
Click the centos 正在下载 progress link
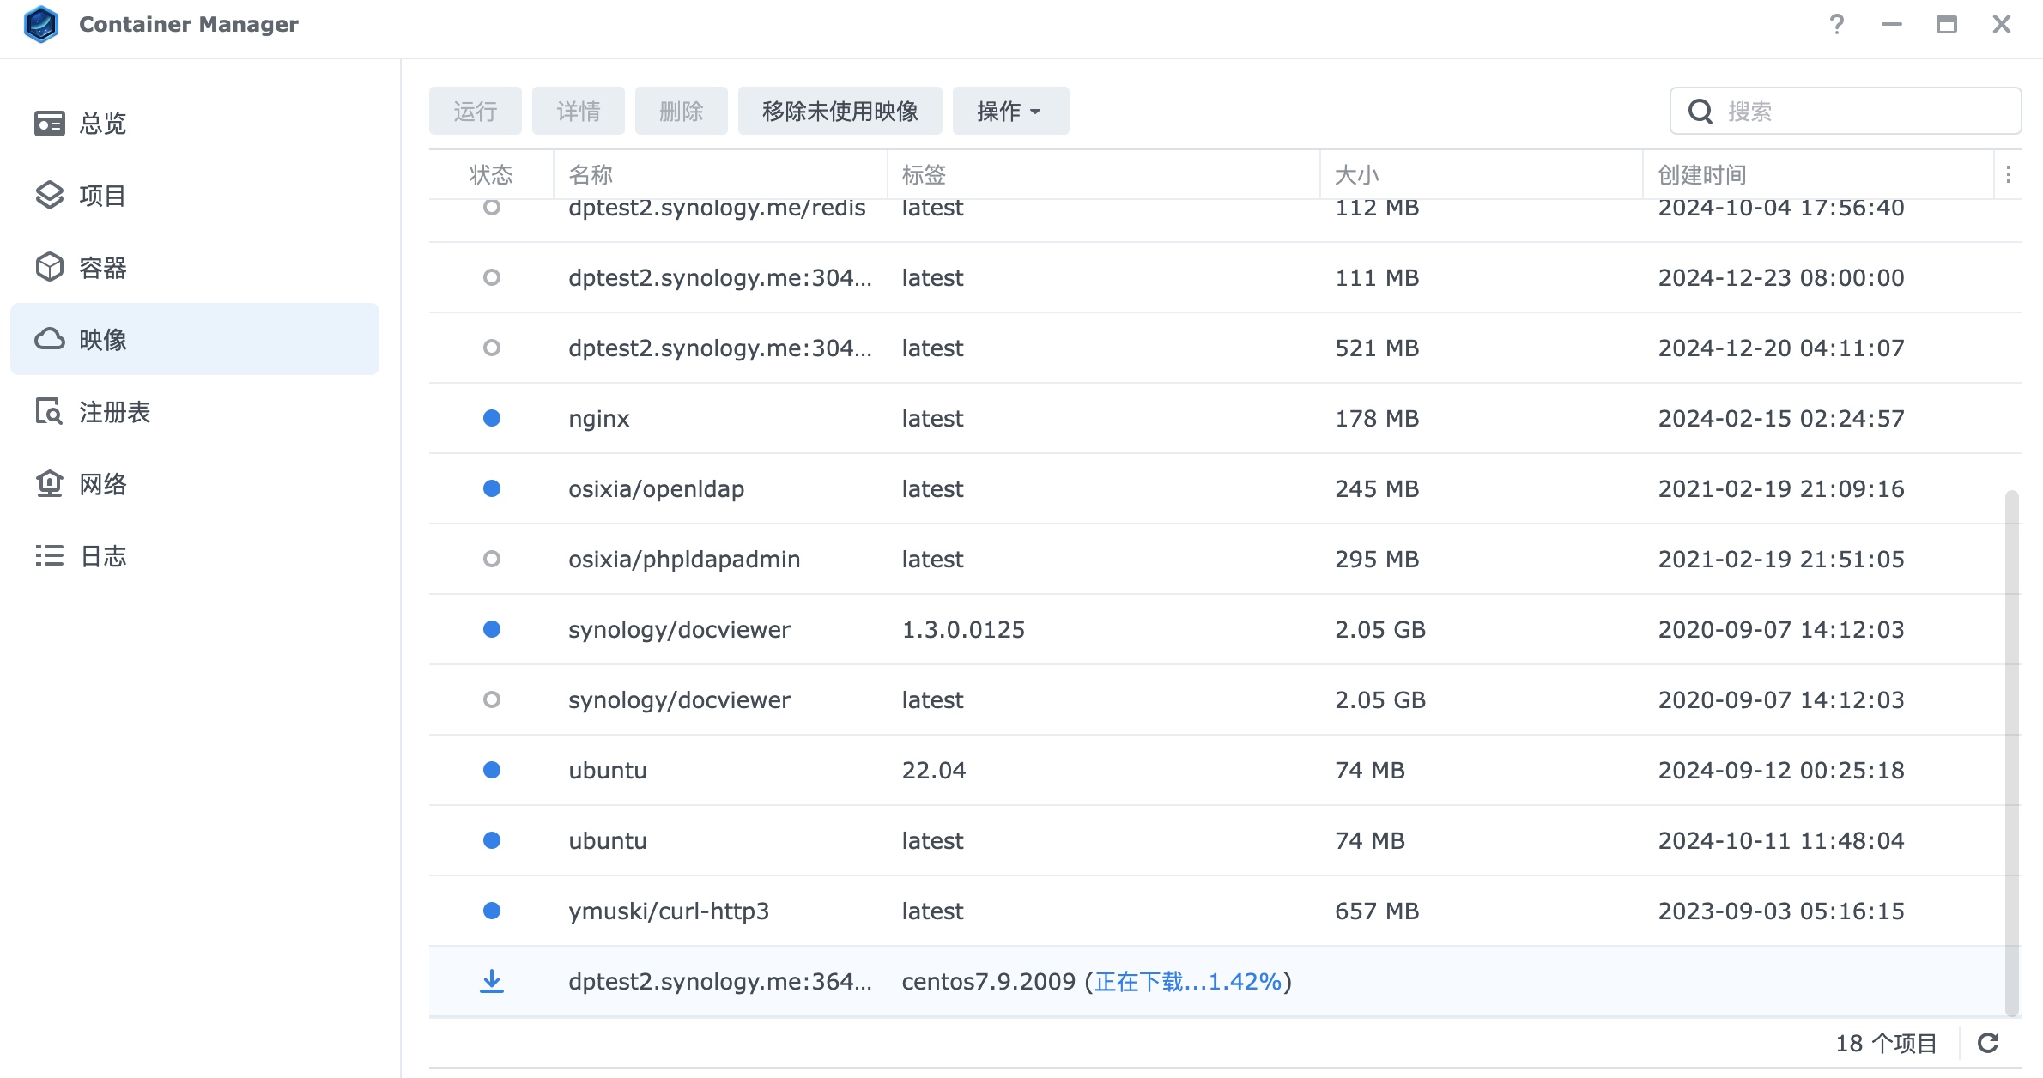pos(1187,981)
